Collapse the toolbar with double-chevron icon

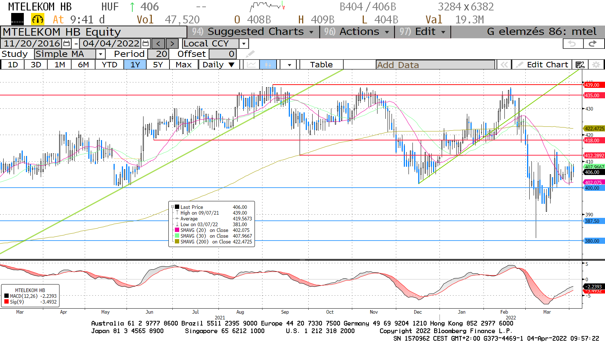(504, 65)
